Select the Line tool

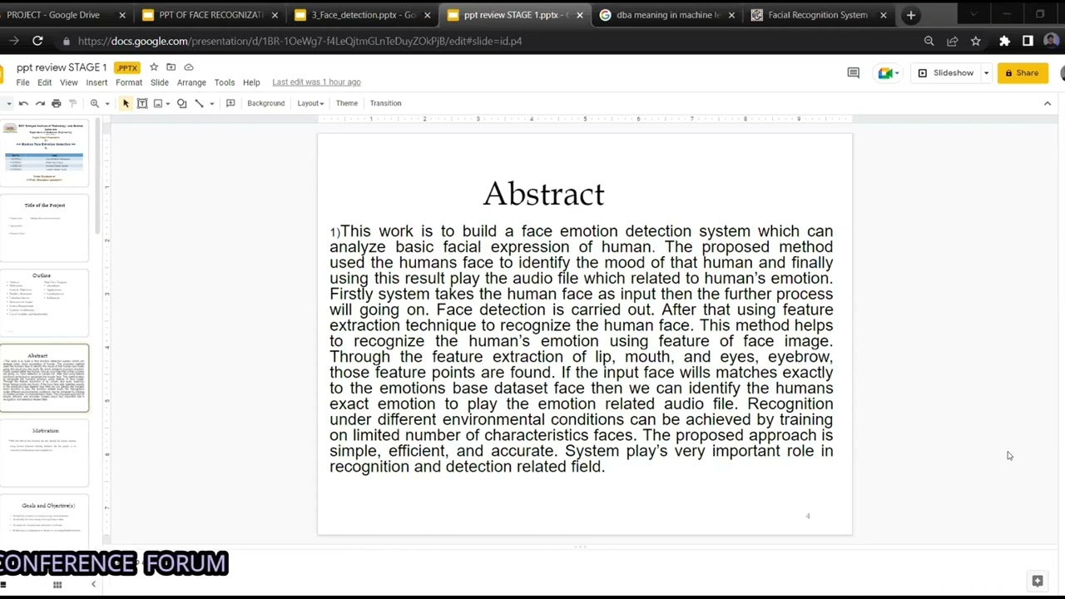point(199,103)
